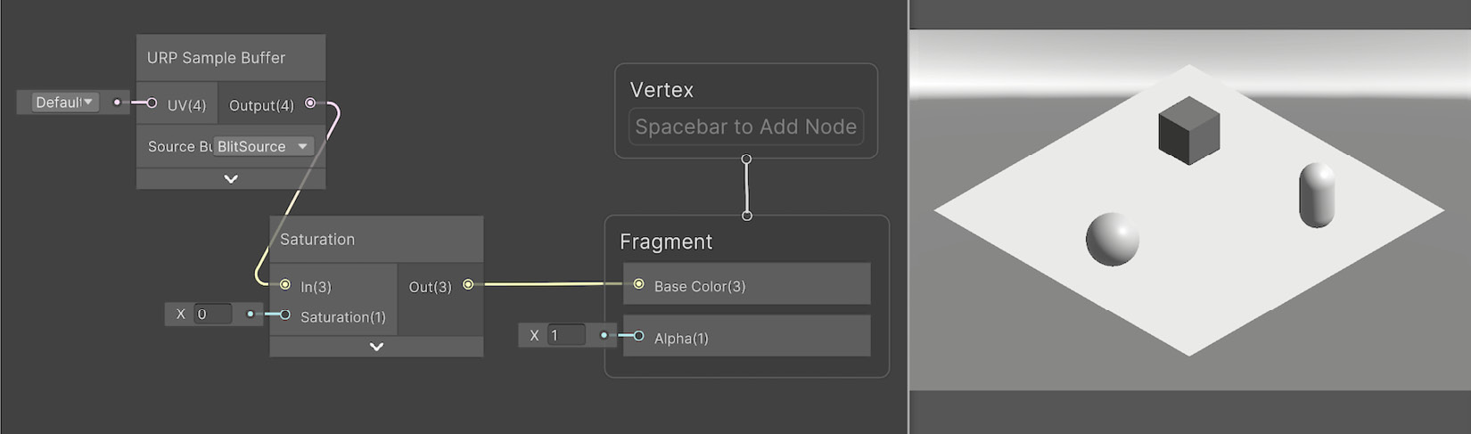Click the cube in the preview
This screenshot has width=1471, height=434.
click(1189, 132)
